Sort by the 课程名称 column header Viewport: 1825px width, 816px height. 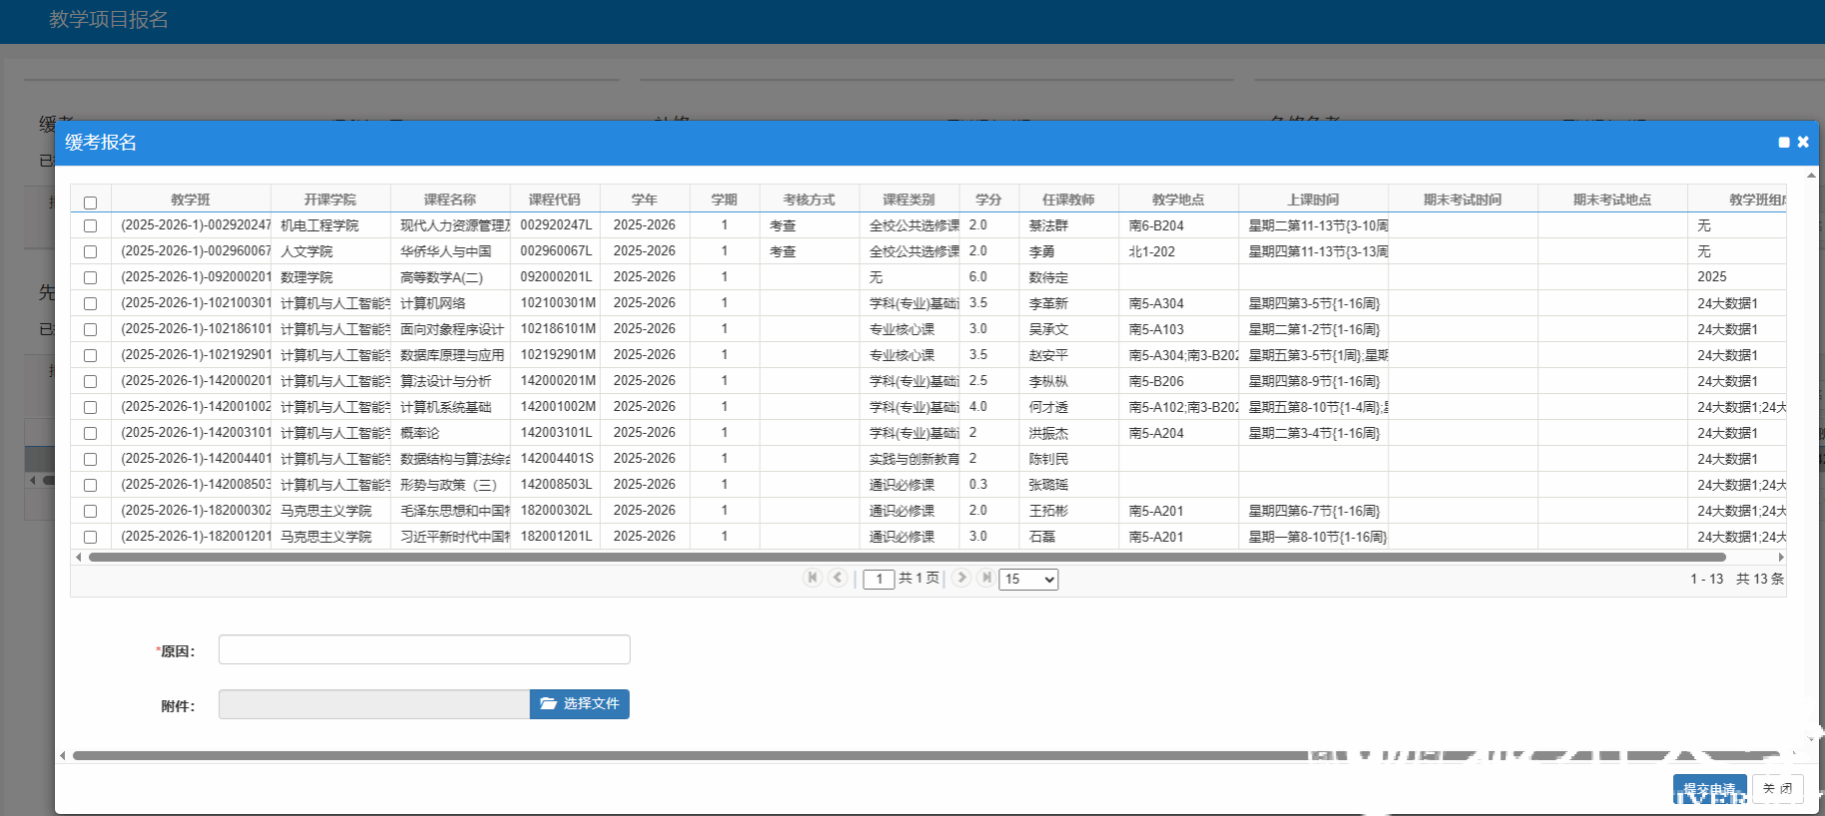[x=449, y=200]
